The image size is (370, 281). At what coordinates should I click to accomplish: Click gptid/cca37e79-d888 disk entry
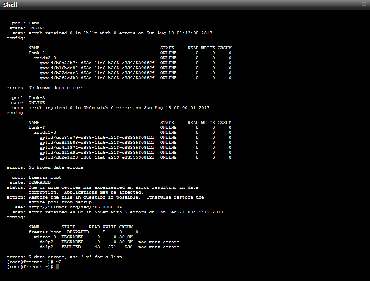click(97, 138)
